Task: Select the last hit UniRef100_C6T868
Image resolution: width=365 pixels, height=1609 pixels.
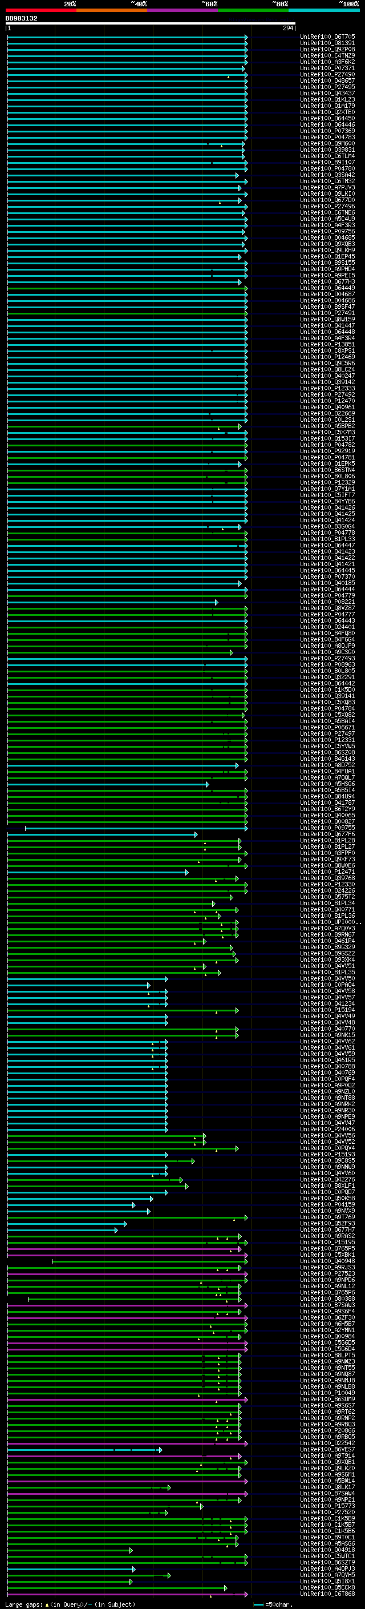Action: pos(327,1594)
